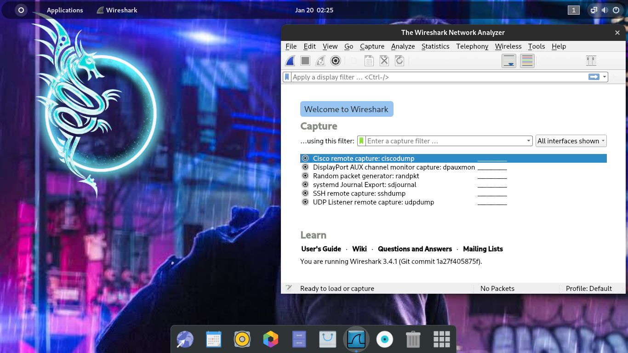Screen dimensions: 628x353
Task: Toggle automatic scrolling during live capture
Action: [509, 61]
